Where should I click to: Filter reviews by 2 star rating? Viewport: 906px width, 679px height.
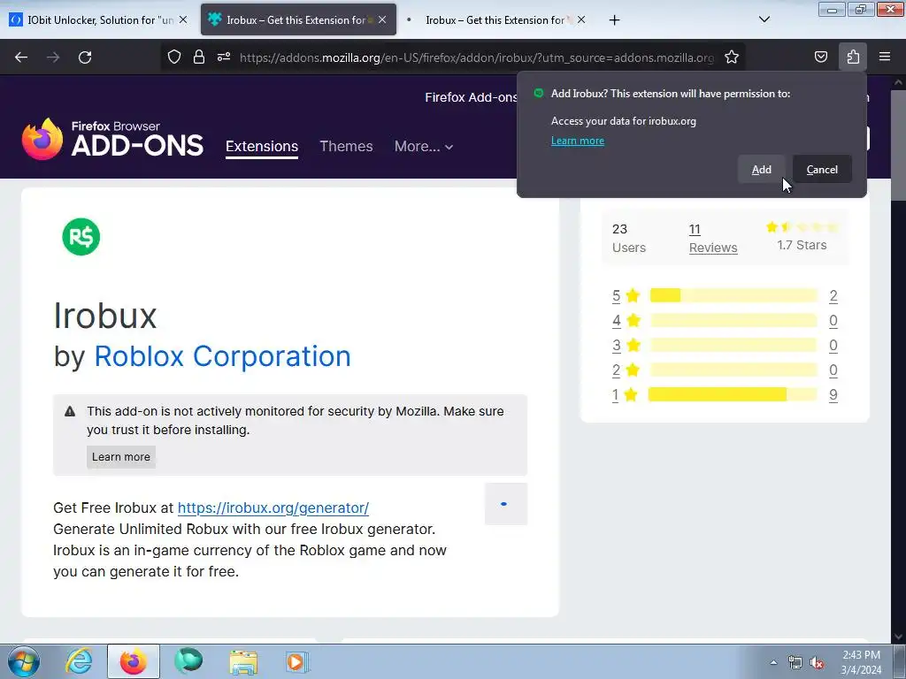pyautogui.click(x=626, y=370)
